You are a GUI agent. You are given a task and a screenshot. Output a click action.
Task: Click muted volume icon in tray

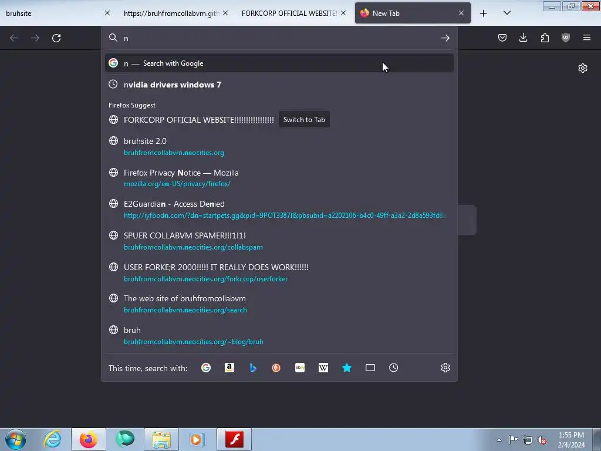[x=542, y=440]
